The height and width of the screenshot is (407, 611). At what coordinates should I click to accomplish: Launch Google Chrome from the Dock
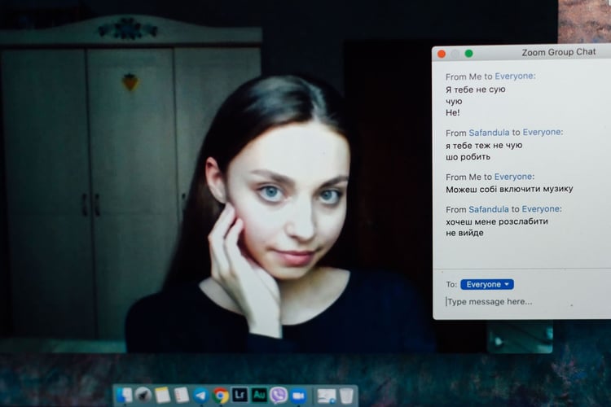[221, 396]
